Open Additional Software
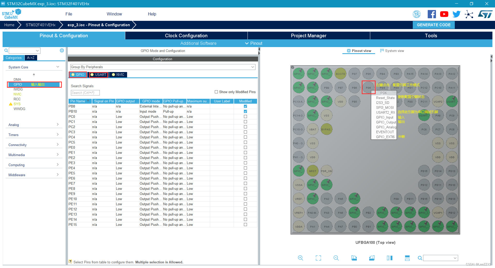This screenshot has width=495, height=268. point(198,43)
